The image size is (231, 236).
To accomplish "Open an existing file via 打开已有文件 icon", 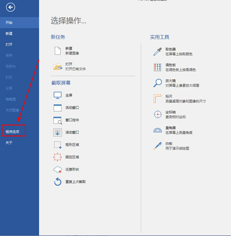I will 58,67.
